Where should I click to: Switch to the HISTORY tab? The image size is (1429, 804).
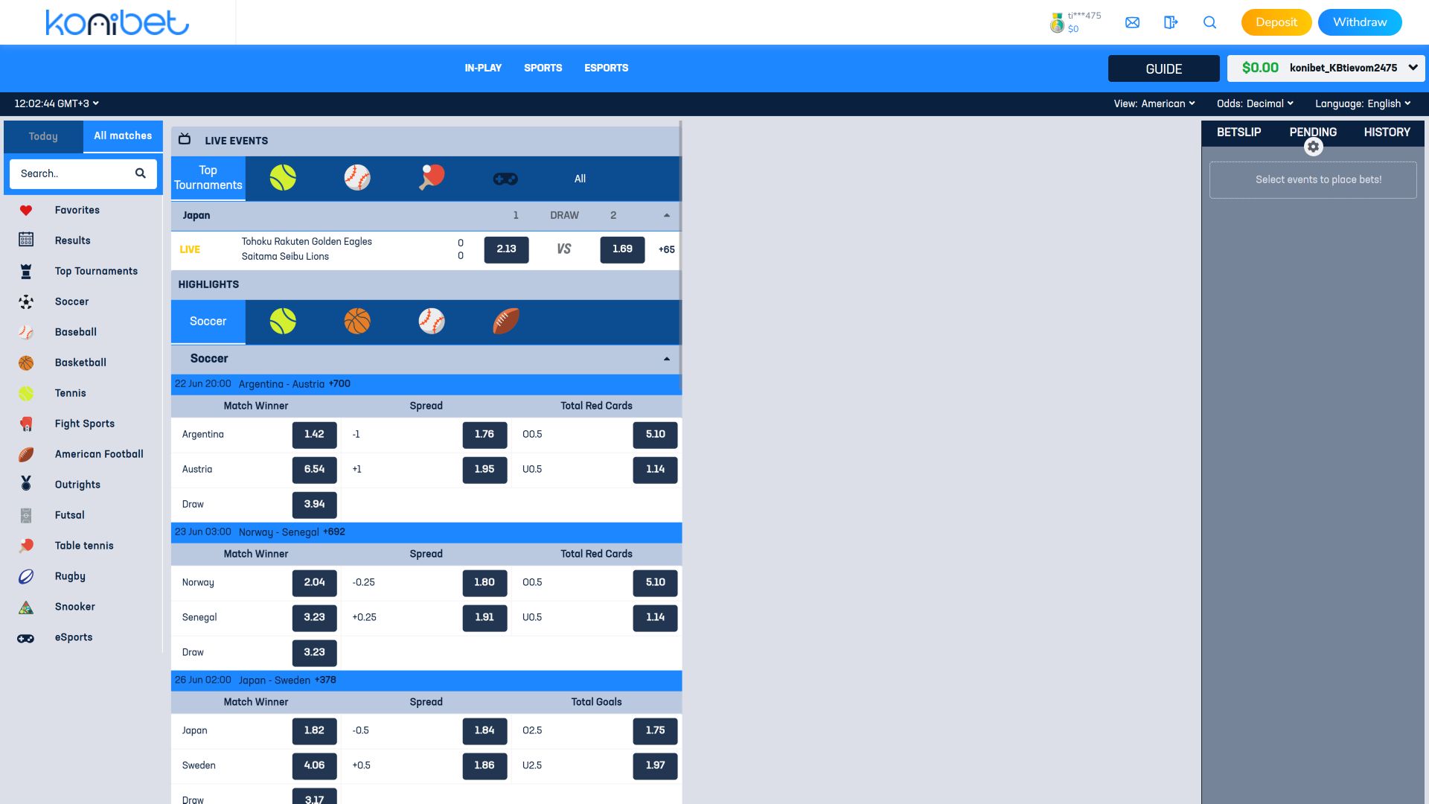point(1387,133)
